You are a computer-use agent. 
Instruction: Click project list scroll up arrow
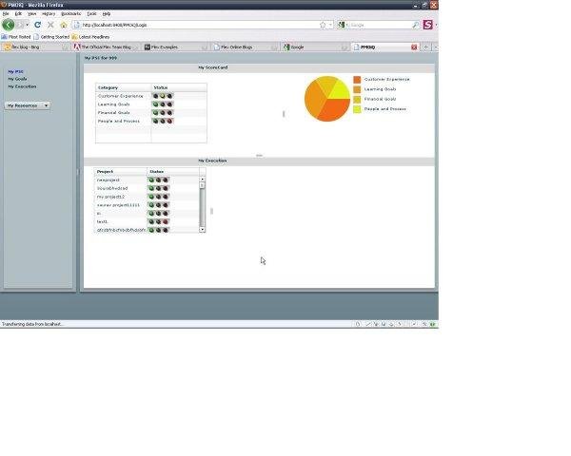pos(202,180)
